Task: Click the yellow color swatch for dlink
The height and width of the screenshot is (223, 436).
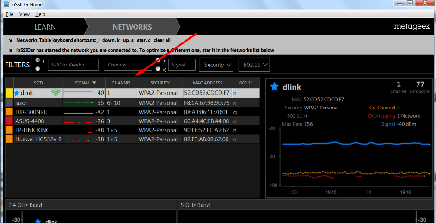Action: (9, 93)
